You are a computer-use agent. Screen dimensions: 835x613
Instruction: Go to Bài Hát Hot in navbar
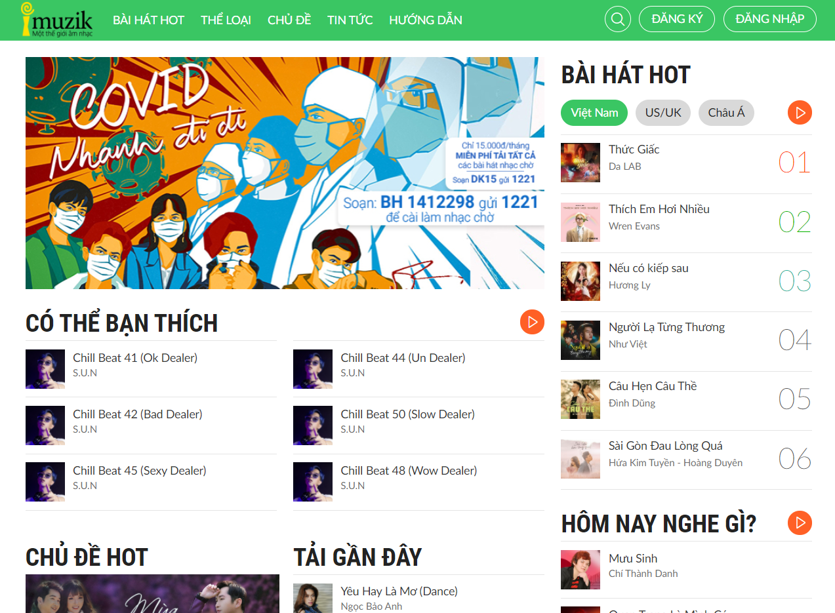click(148, 20)
